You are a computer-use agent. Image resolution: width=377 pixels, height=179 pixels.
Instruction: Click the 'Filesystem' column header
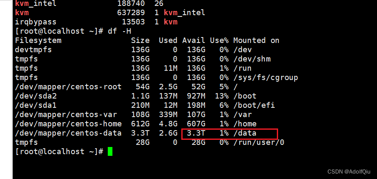coord(38,40)
